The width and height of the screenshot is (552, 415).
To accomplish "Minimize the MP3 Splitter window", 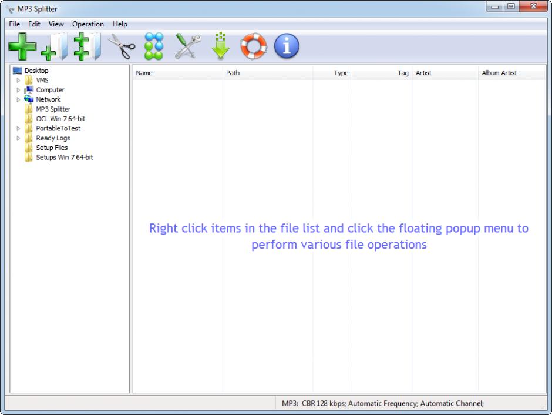I will 495,6.
